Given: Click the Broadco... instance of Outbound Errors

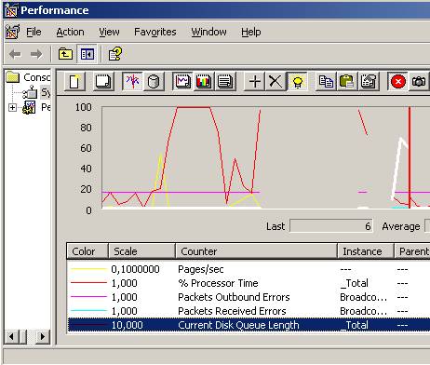Looking at the screenshot, I should [x=364, y=297].
